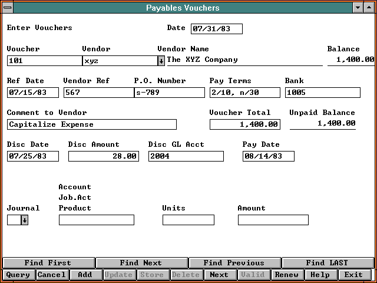
Task: Click the Voucher number field
Action: [x=44, y=60]
